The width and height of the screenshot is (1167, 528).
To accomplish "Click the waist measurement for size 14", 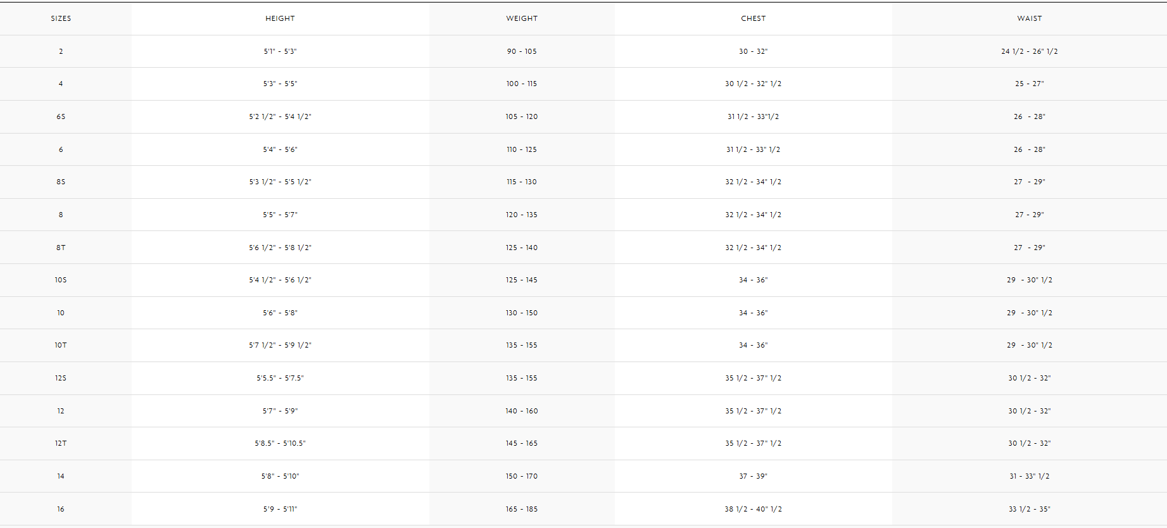I will click(x=1029, y=476).
